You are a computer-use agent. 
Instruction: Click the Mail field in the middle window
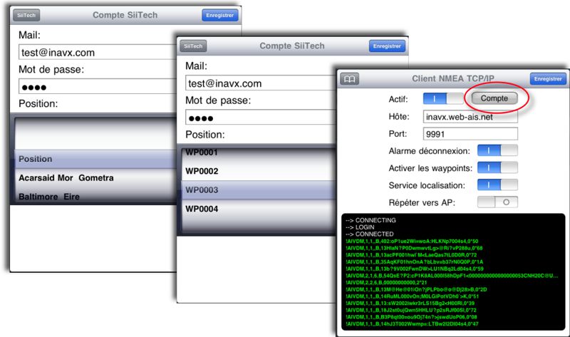pyautogui.click(x=260, y=83)
